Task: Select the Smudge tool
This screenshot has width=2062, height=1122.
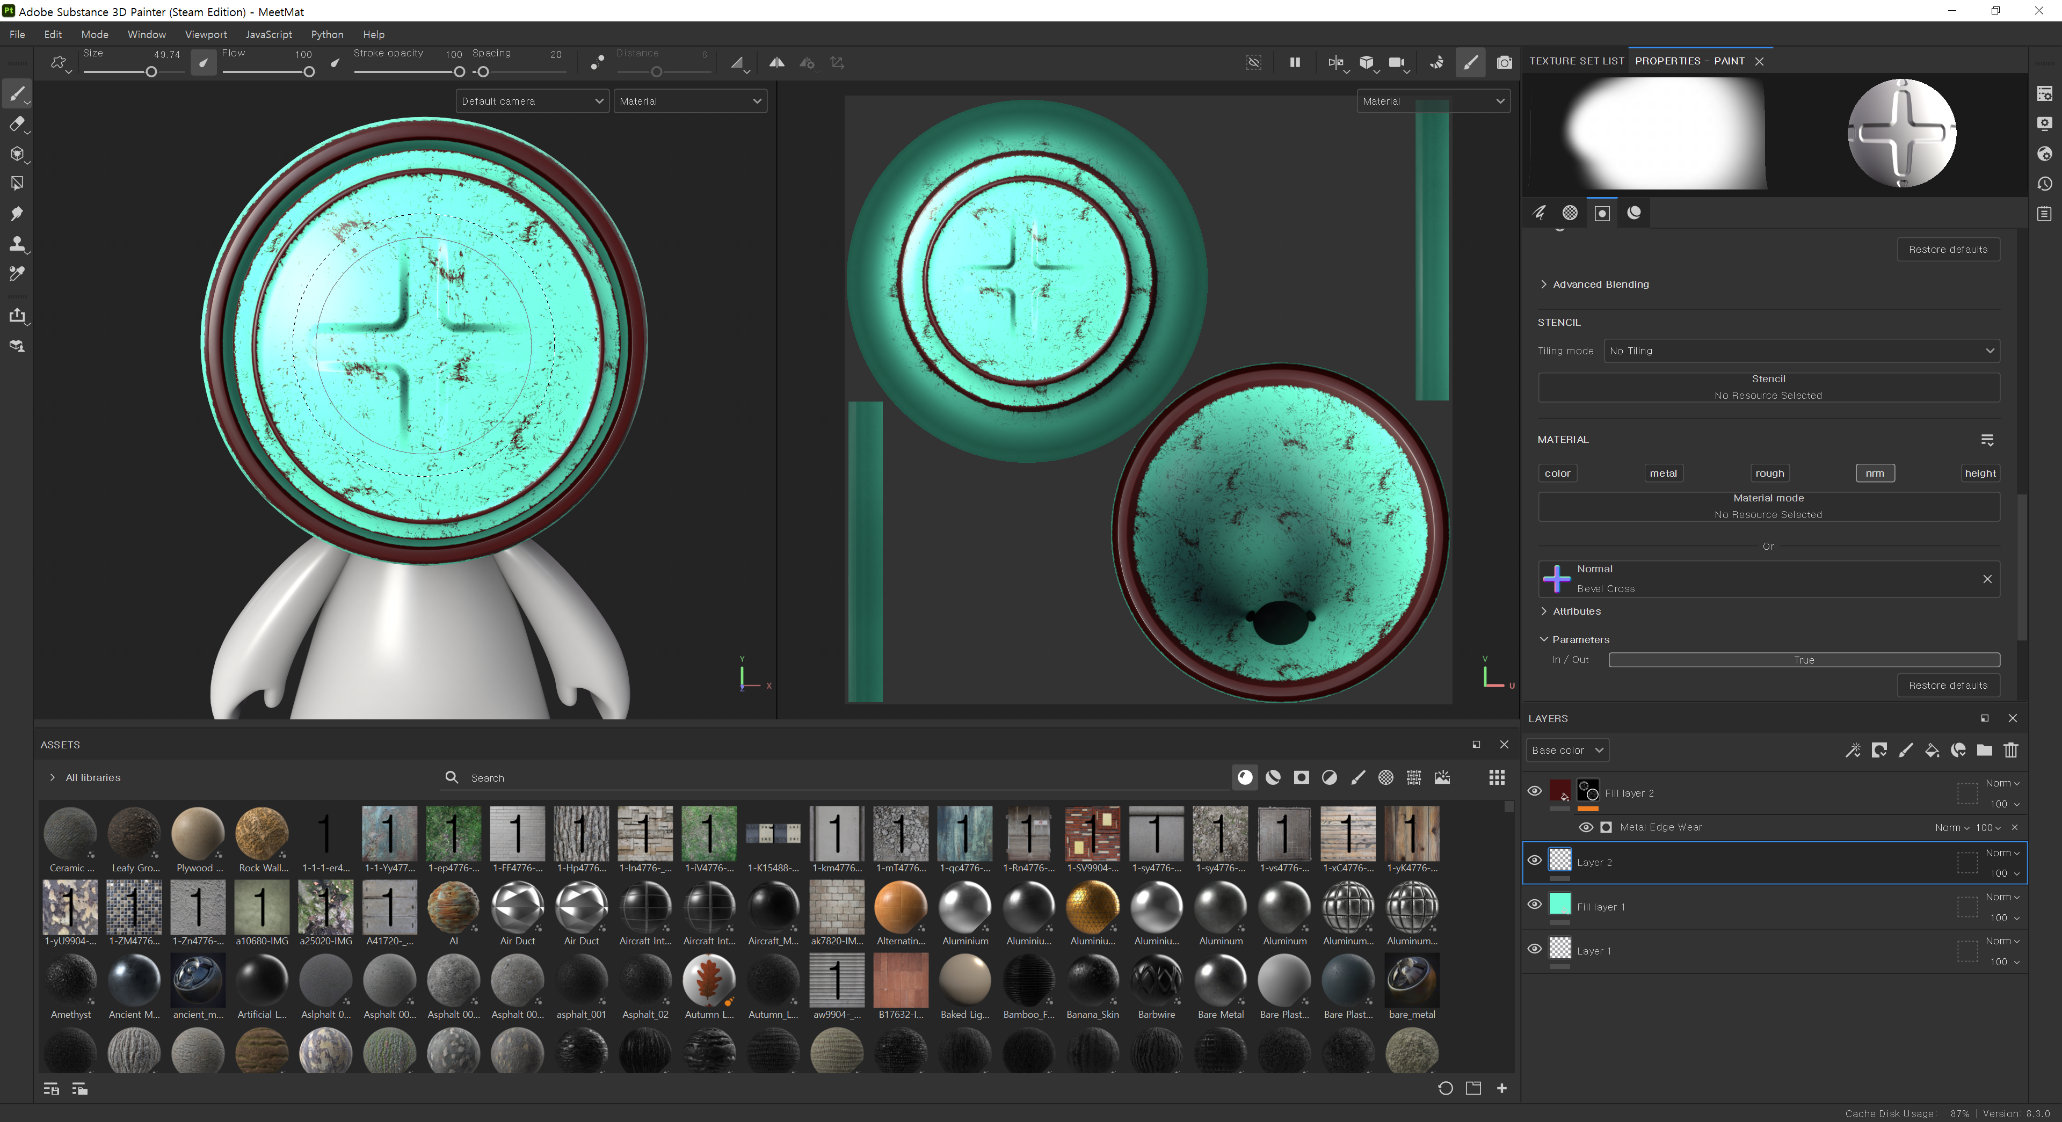Action: pyautogui.click(x=17, y=214)
